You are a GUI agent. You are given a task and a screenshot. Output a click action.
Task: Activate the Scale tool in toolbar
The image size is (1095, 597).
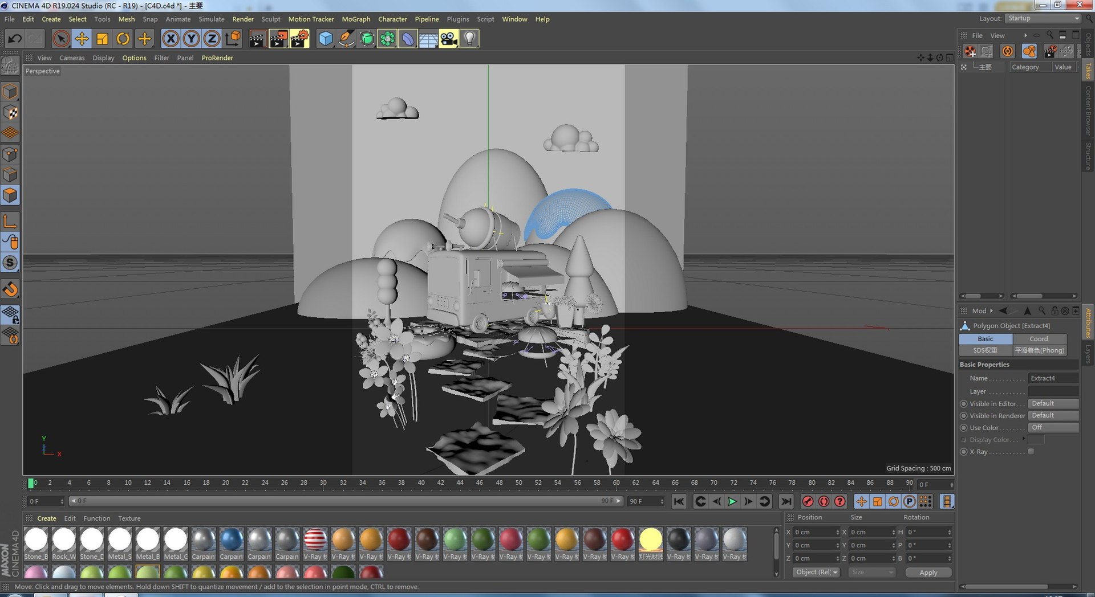point(103,39)
